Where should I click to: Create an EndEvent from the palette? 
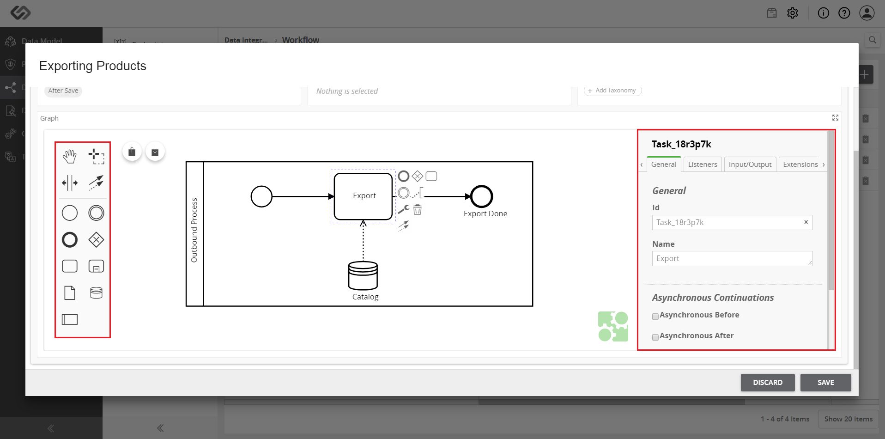[70, 240]
